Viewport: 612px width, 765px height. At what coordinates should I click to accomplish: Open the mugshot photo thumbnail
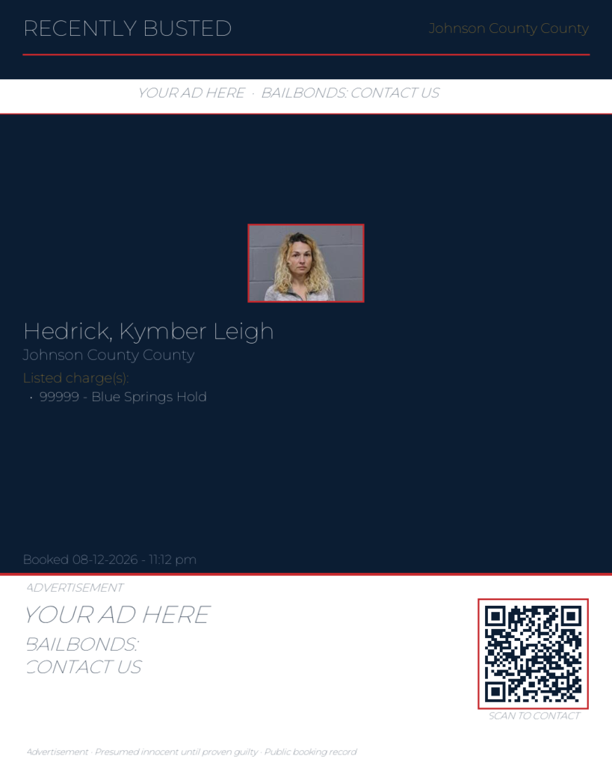click(306, 263)
